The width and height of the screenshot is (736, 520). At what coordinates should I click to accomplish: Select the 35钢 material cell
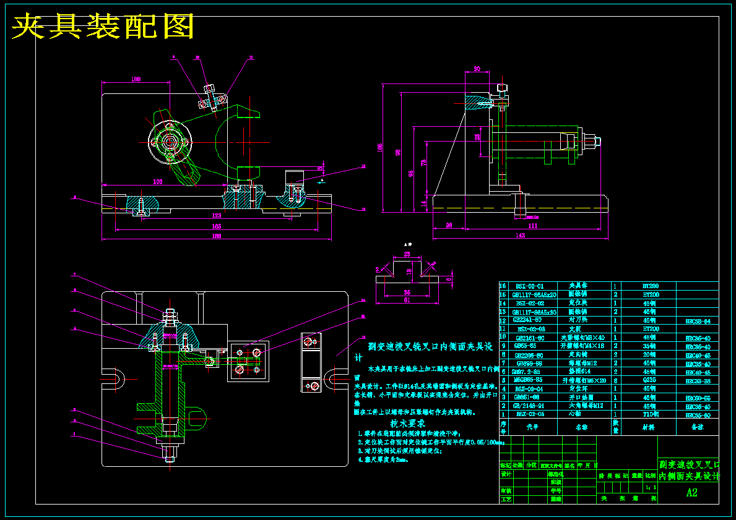(649, 346)
